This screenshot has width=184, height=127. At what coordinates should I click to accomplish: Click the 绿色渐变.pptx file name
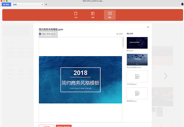coord(132,101)
